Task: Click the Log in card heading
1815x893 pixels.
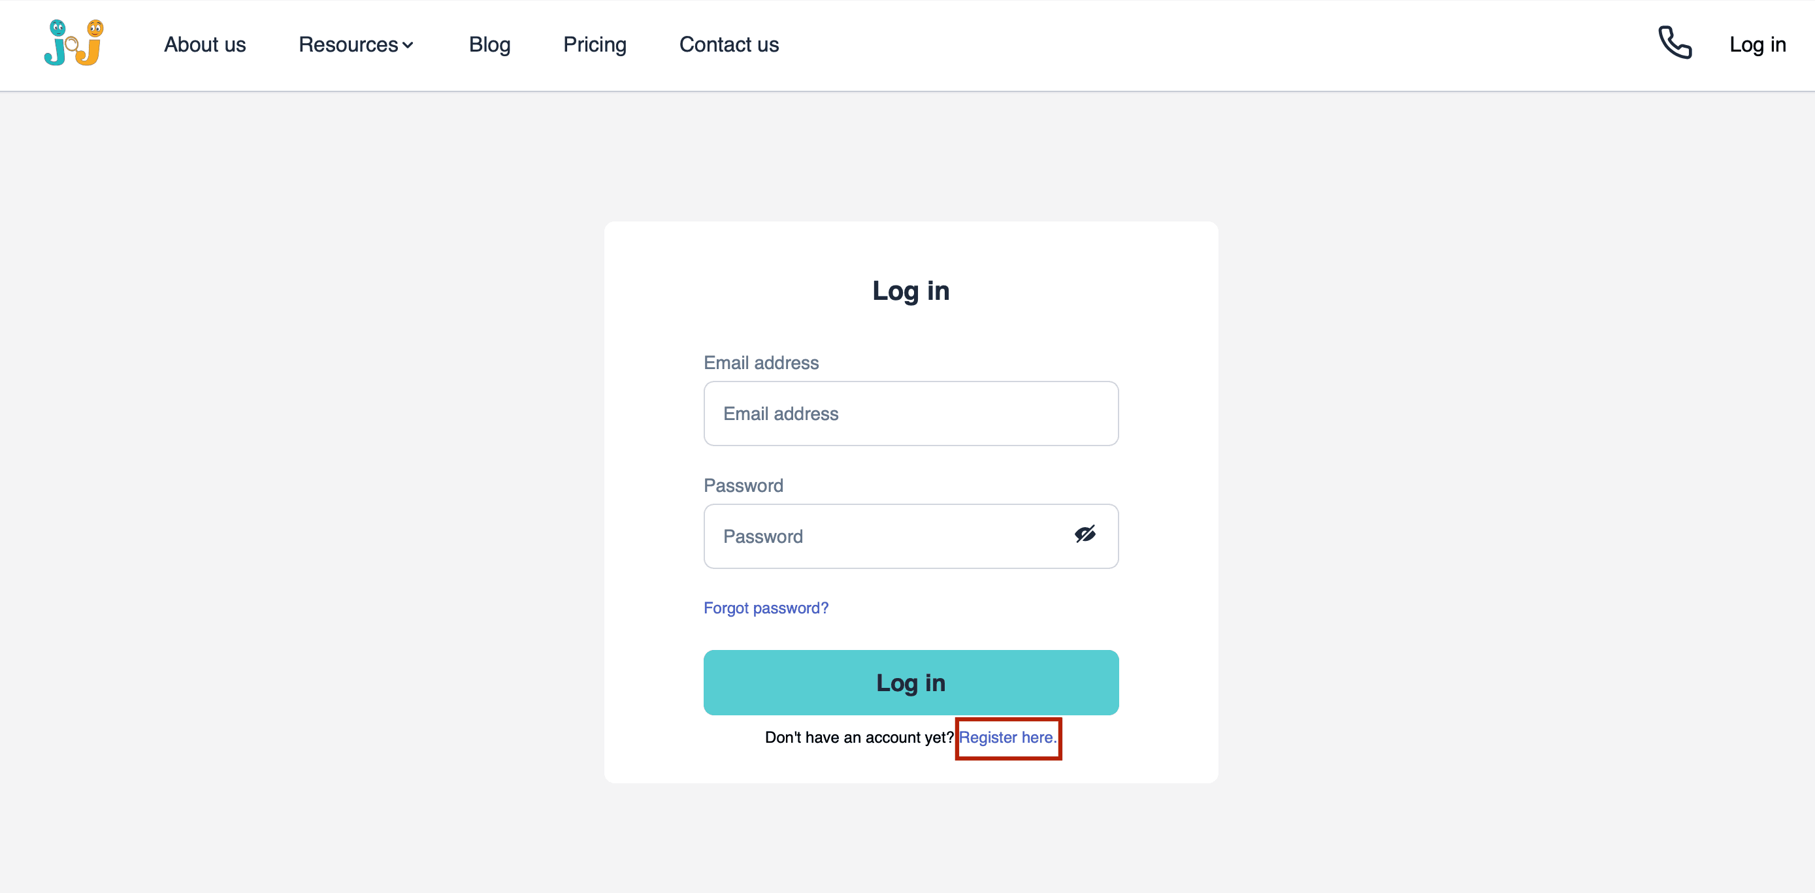Action: coord(911,291)
